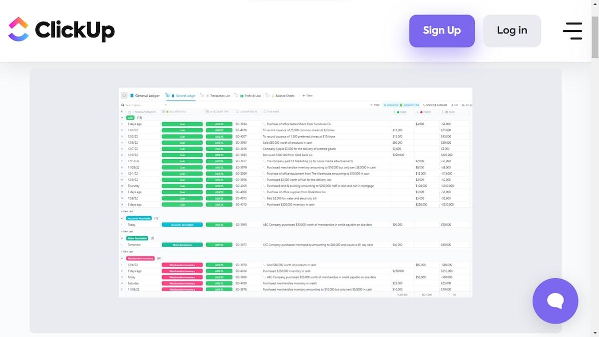Open the search options dropdown arrow

click(165, 105)
